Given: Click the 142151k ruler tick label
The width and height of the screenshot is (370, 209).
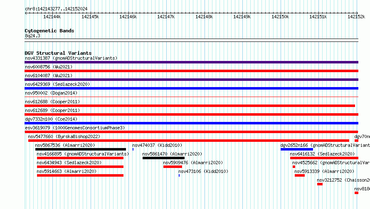Looking at the screenshot, I should click(318, 17).
